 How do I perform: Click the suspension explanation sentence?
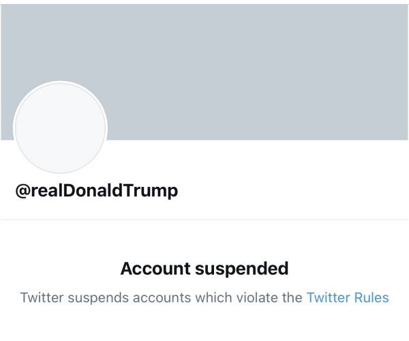point(162,298)
